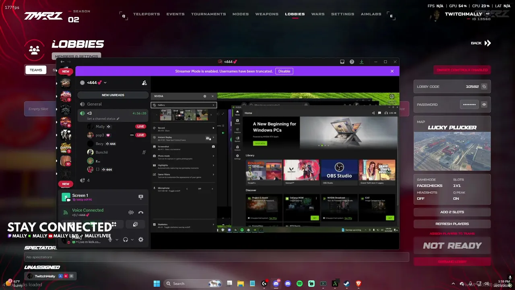The height and width of the screenshot is (290, 515).
Task: Open the Windows Start menu
Action: coord(157,284)
